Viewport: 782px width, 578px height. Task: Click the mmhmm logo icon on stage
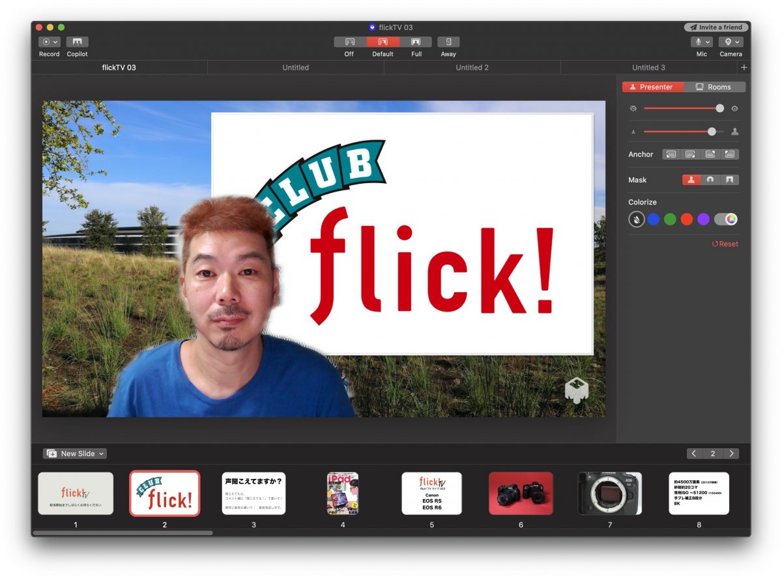point(577,390)
